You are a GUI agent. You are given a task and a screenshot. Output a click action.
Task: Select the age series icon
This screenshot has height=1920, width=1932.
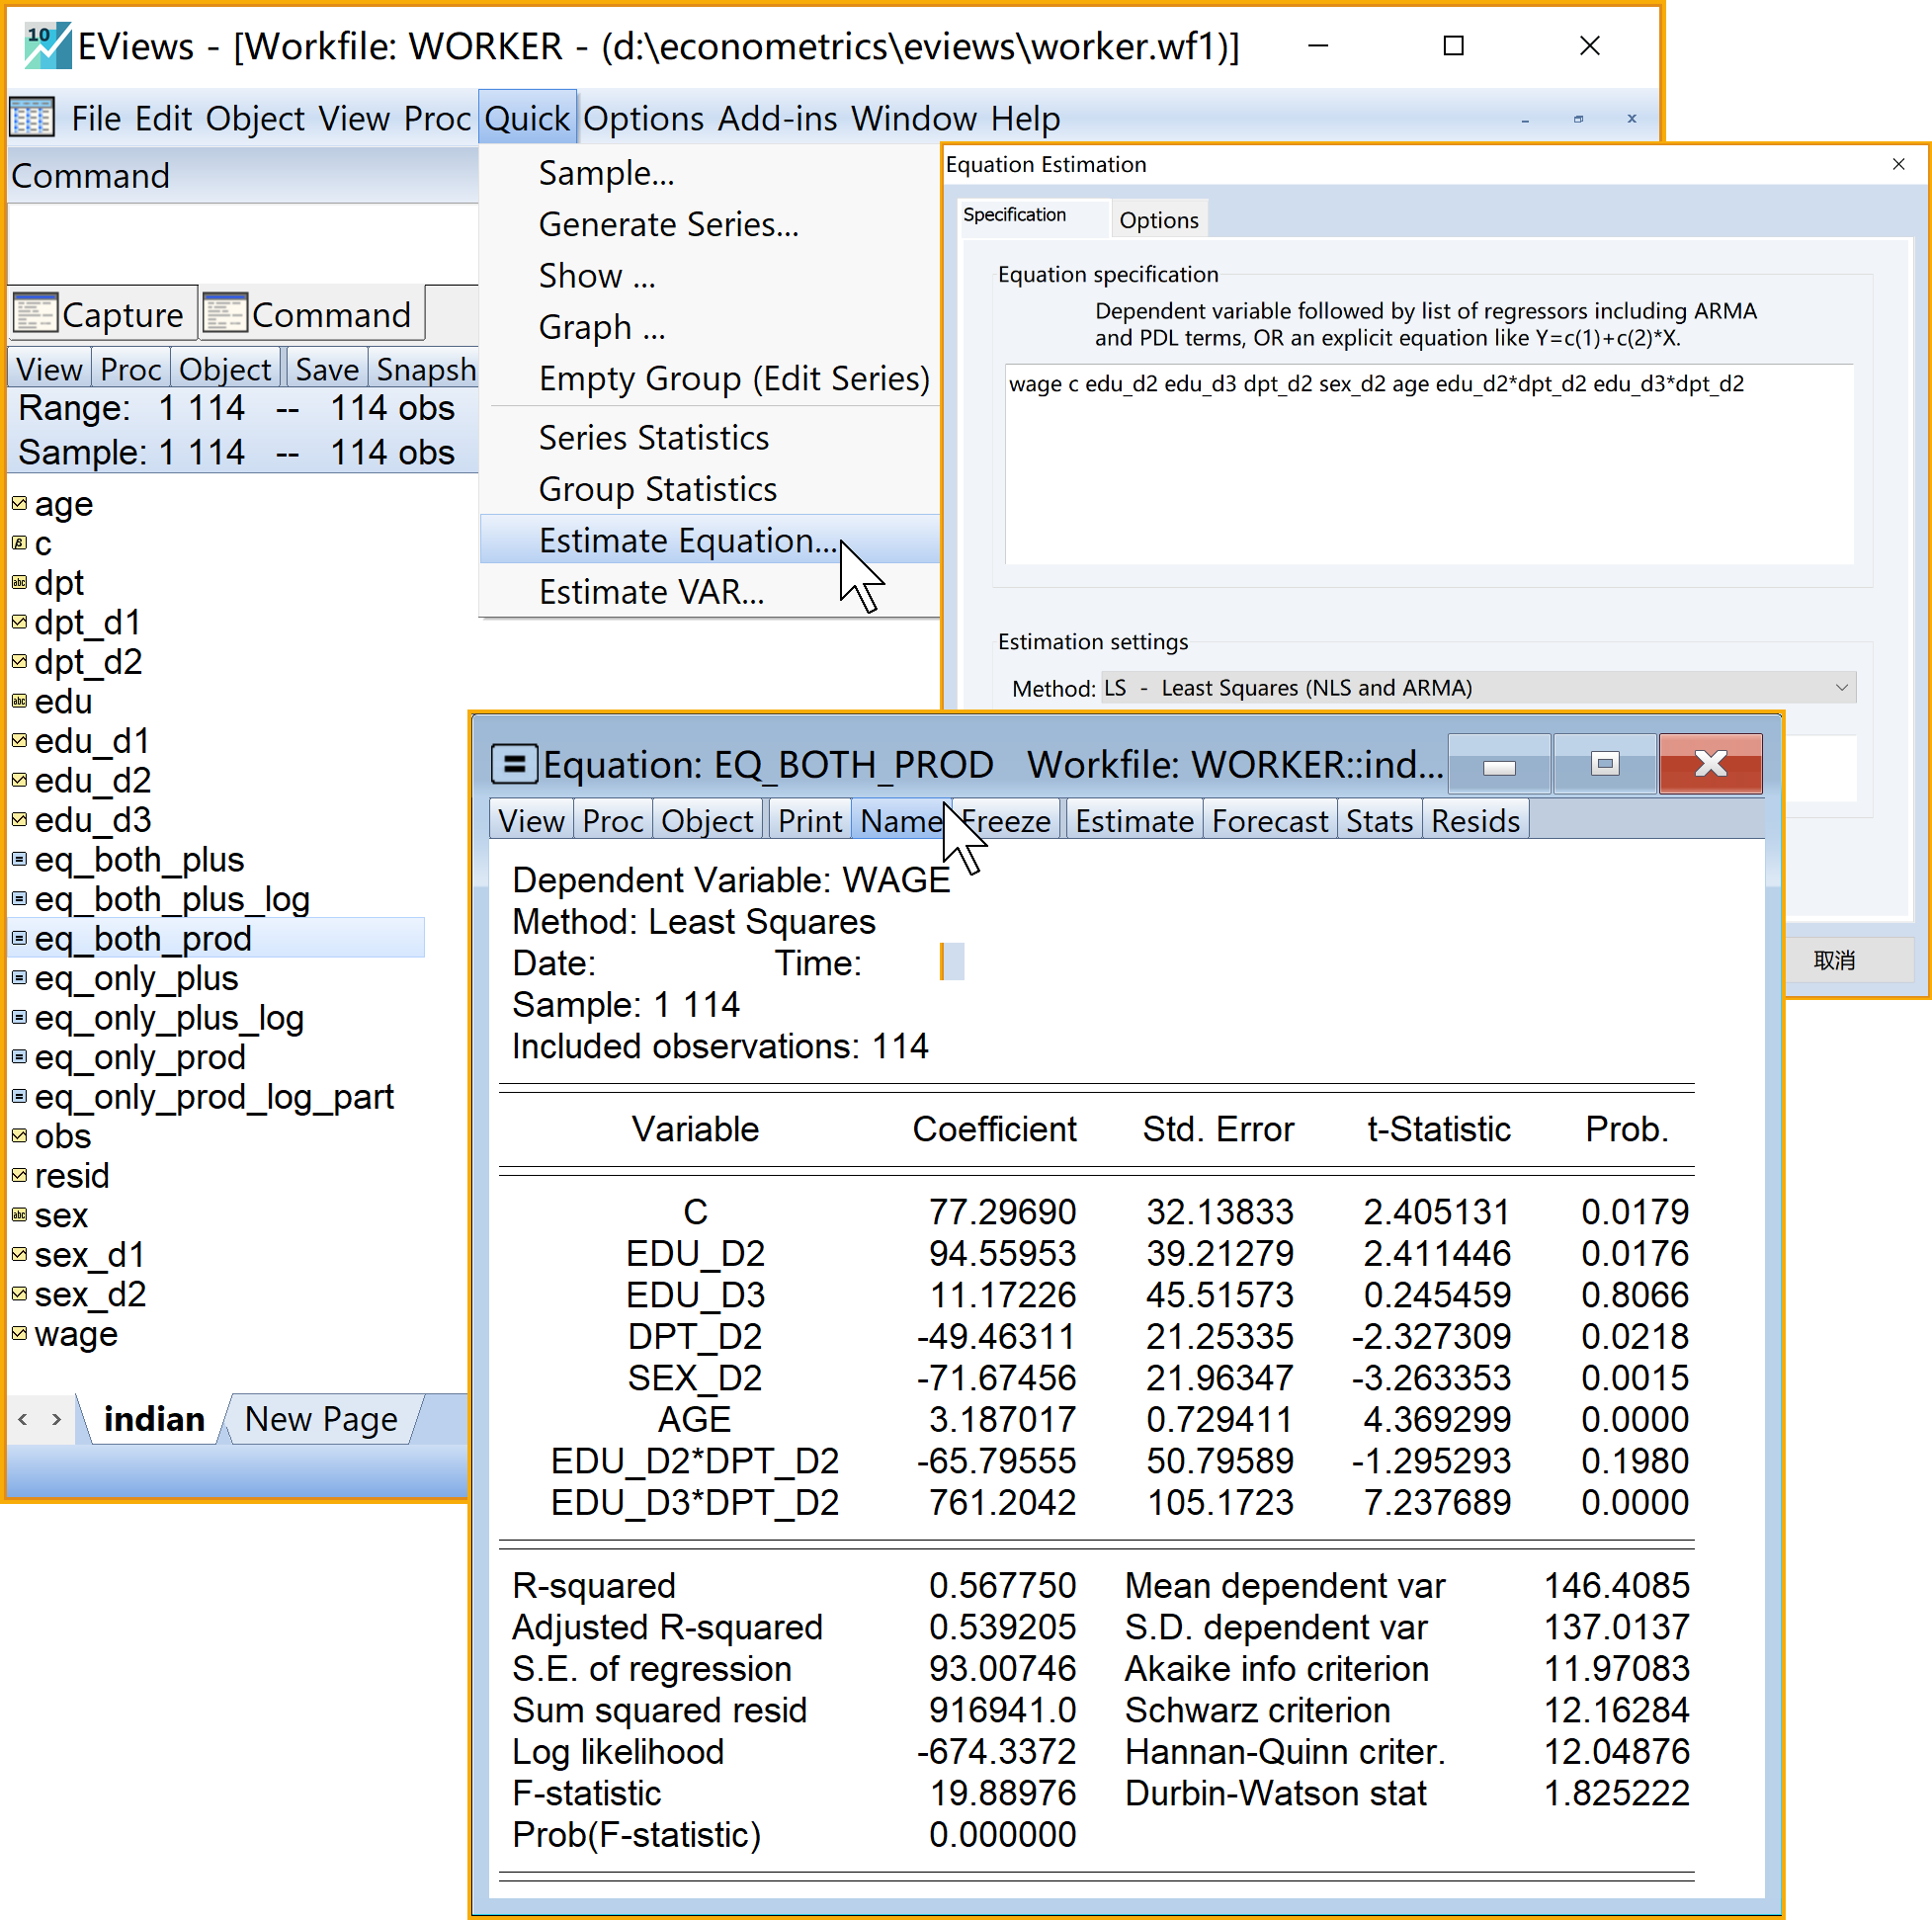(x=19, y=504)
